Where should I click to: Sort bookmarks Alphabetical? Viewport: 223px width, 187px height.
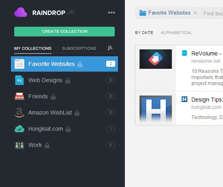(176, 33)
